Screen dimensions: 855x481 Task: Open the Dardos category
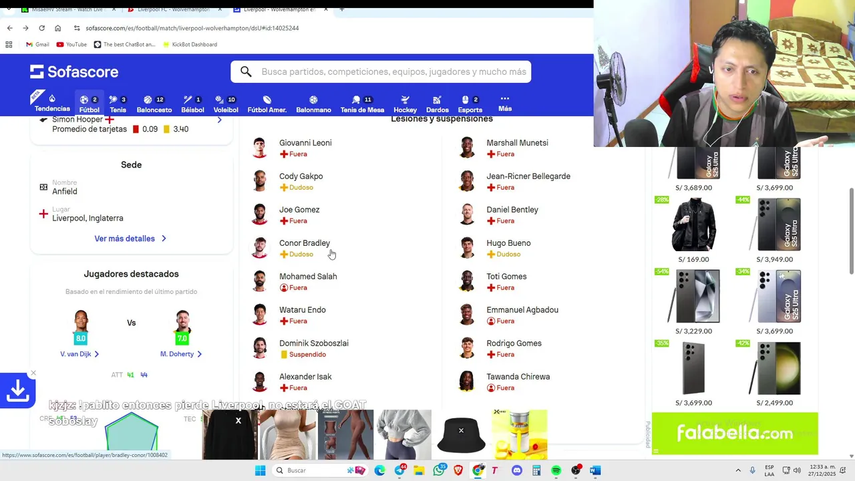437,104
